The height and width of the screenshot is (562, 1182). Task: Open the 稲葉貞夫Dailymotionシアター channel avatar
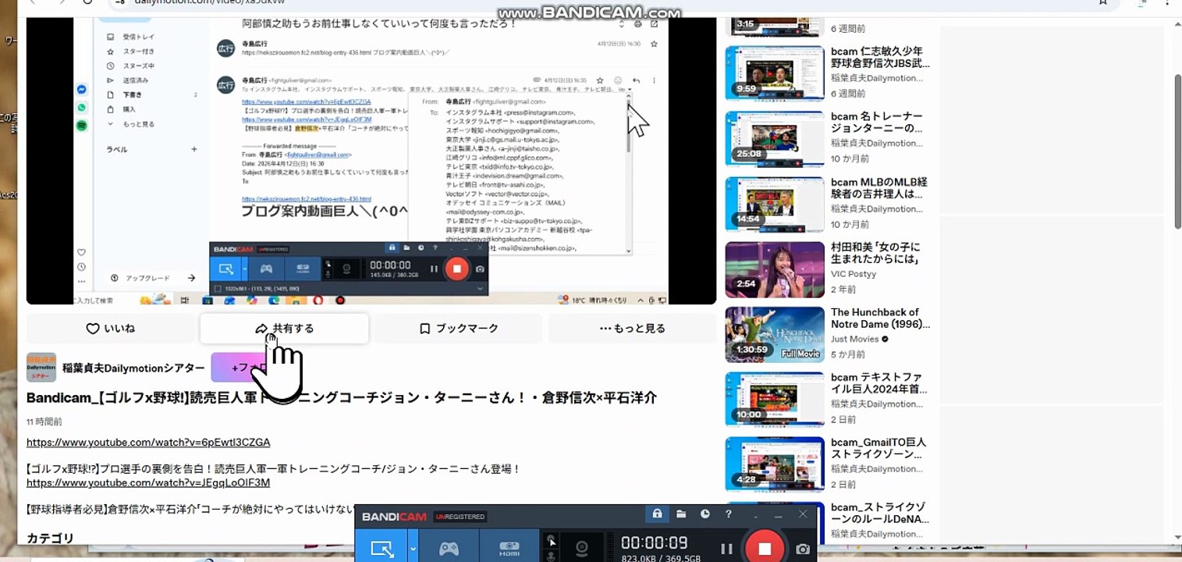41,368
